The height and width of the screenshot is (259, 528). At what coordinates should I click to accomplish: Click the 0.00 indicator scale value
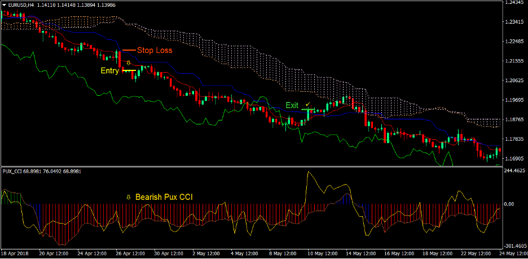point(510,204)
